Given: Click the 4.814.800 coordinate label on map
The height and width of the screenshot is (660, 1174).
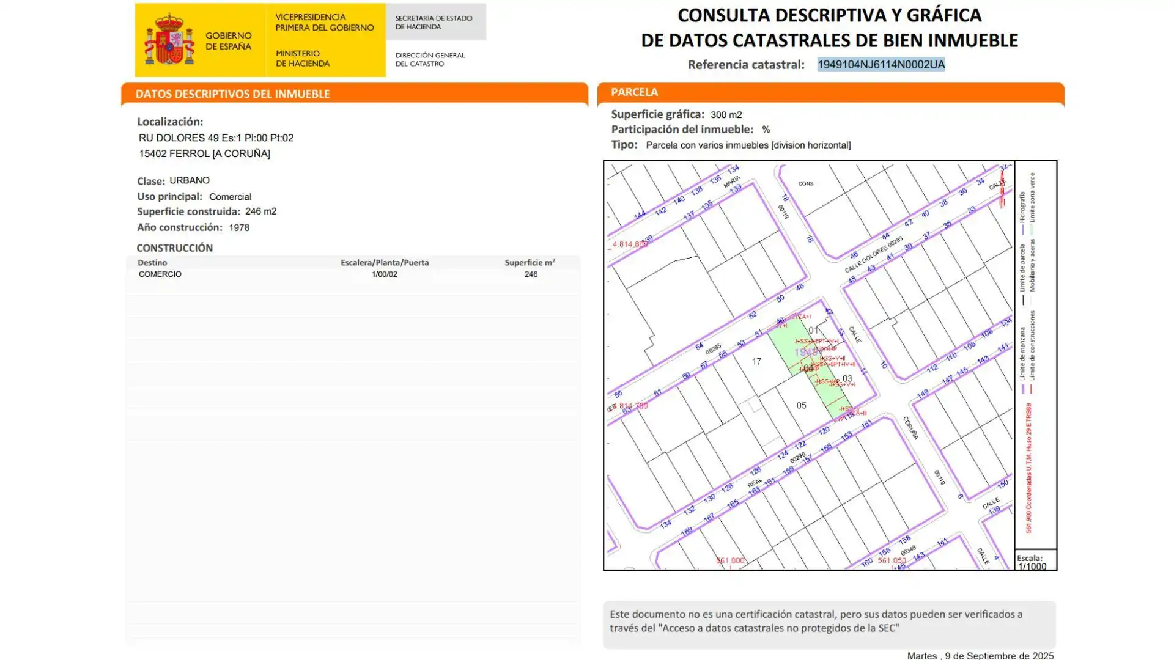Looking at the screenshot, I should 630,244.
